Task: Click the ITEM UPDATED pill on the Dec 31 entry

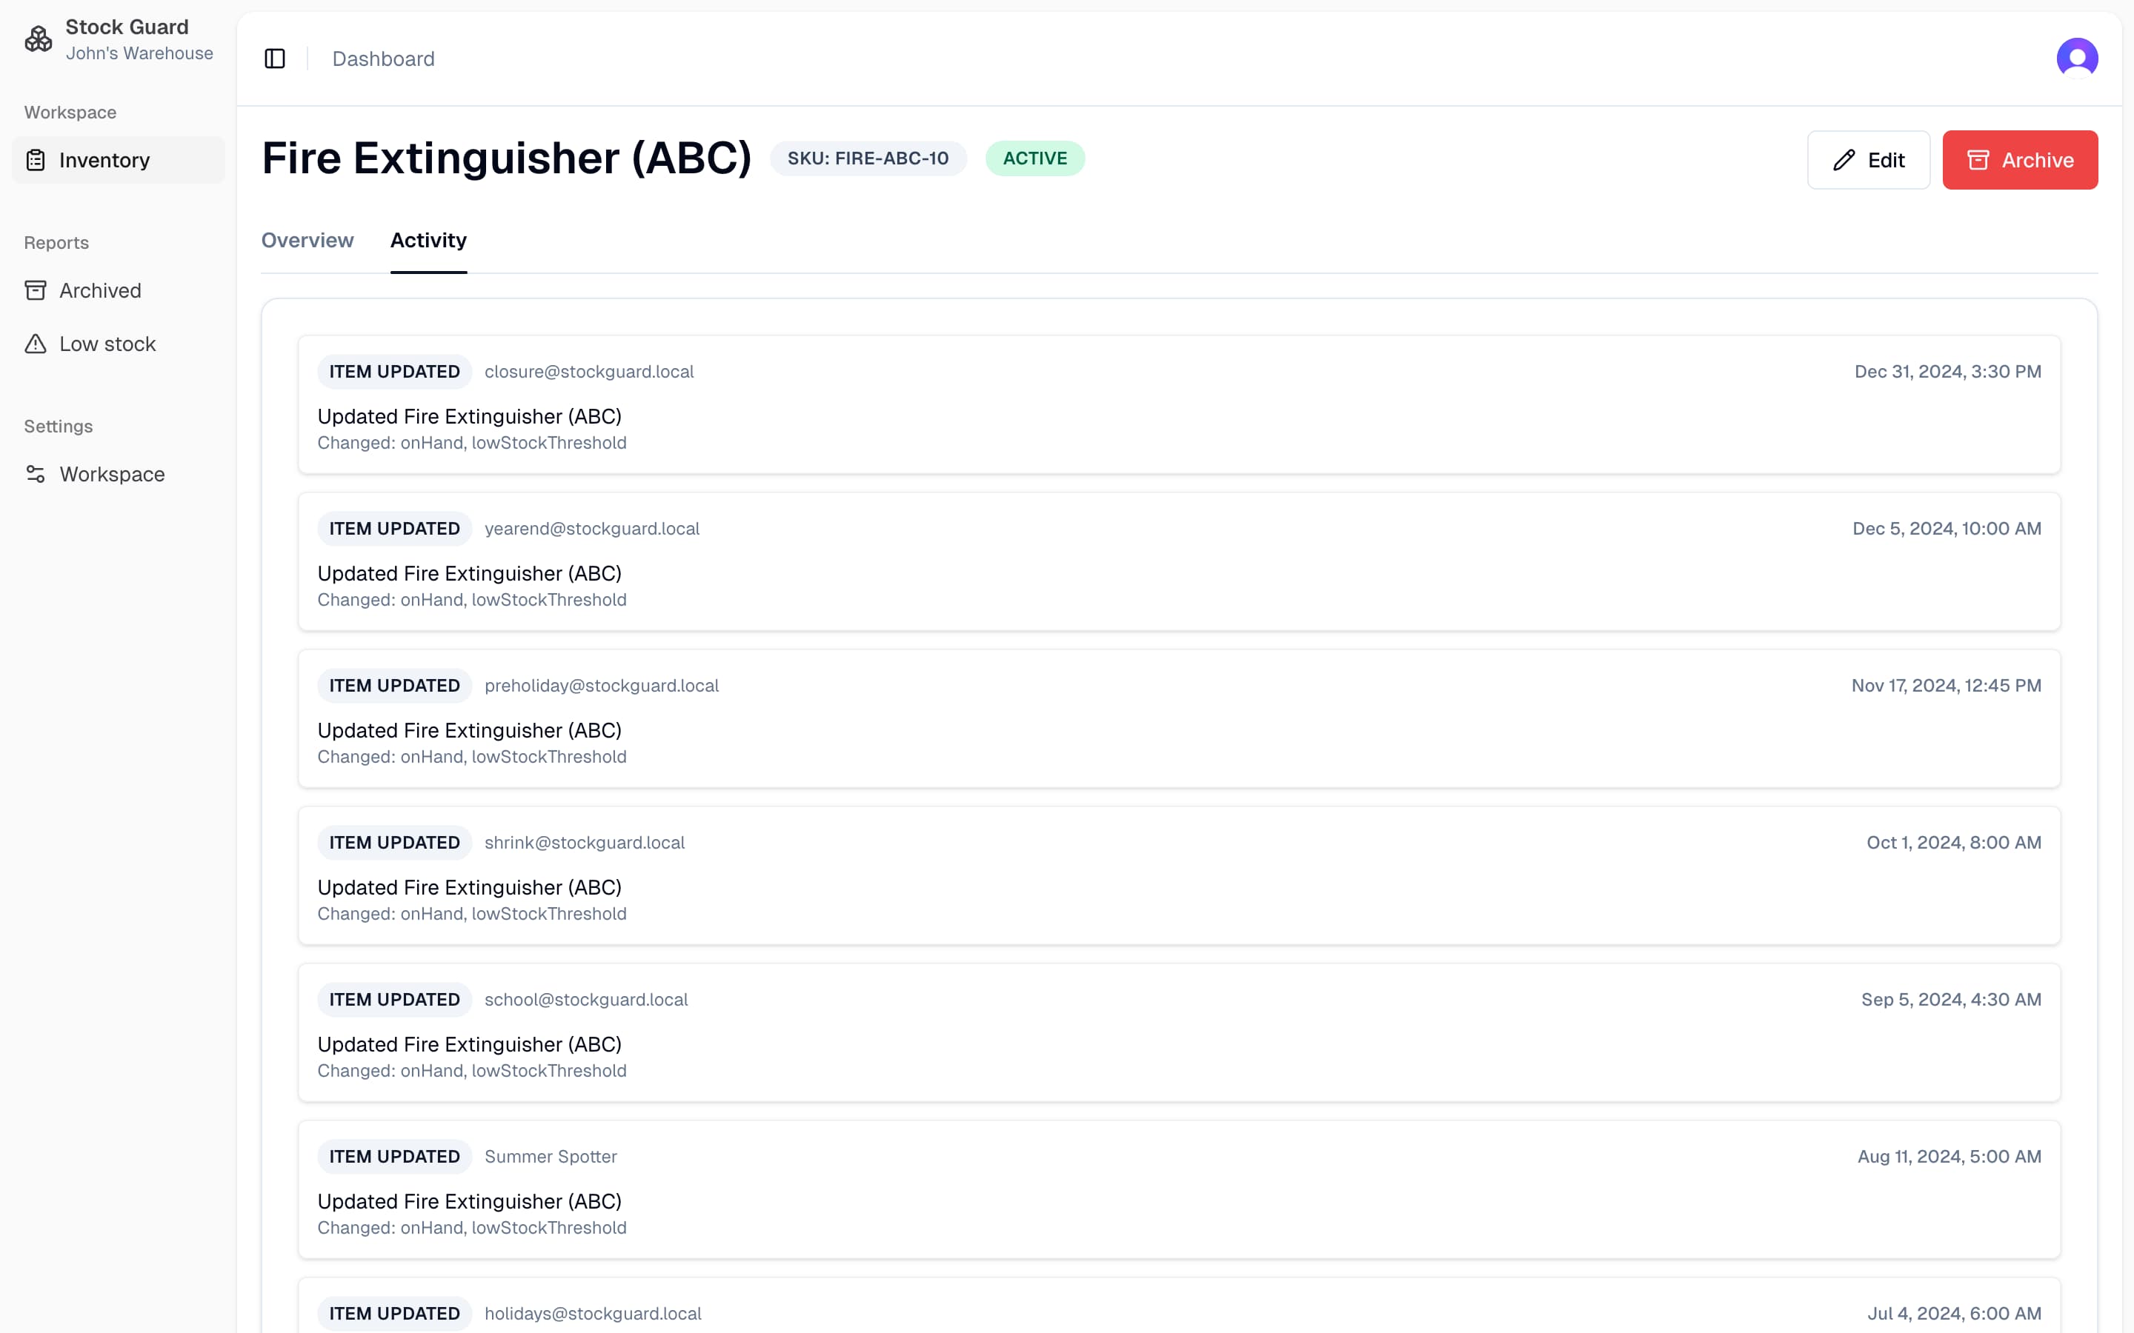Action: pyautogui.click(x=394, y=371)
